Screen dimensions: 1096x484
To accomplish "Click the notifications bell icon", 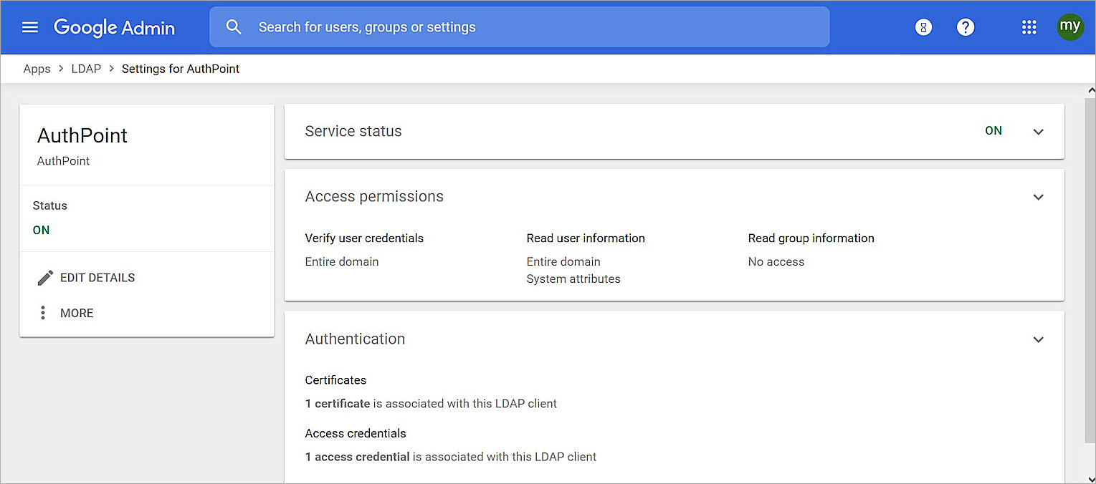I will (923, 26).
